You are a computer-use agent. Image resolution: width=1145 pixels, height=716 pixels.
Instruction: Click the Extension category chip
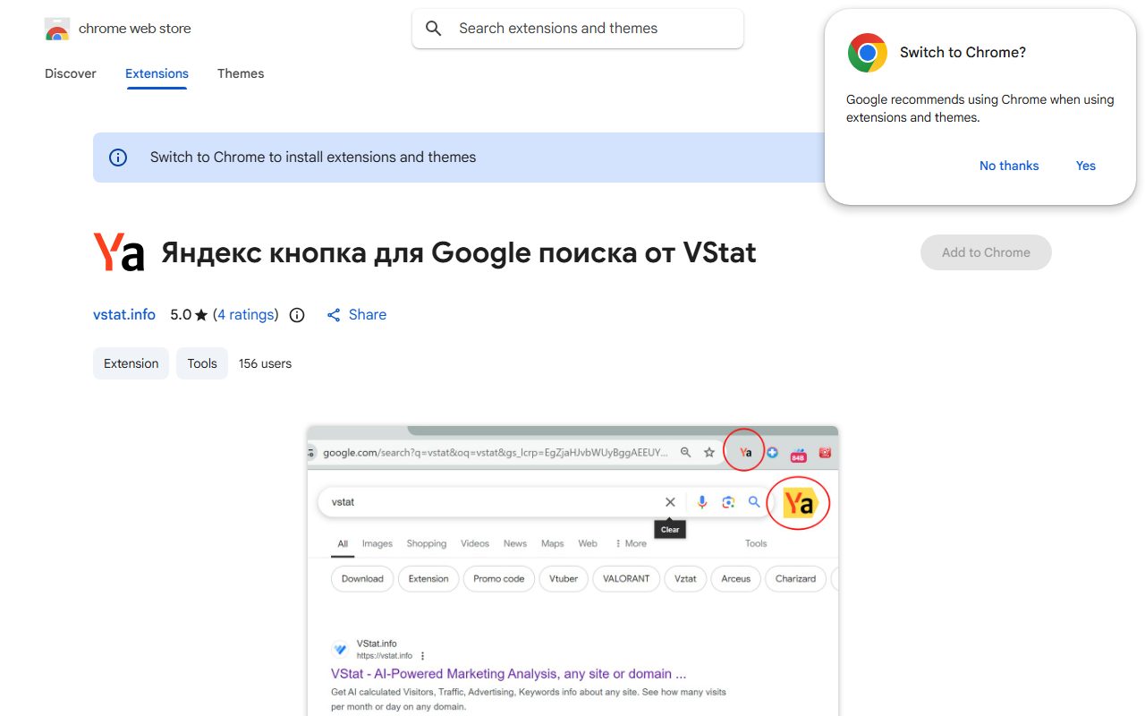point(131,363)
